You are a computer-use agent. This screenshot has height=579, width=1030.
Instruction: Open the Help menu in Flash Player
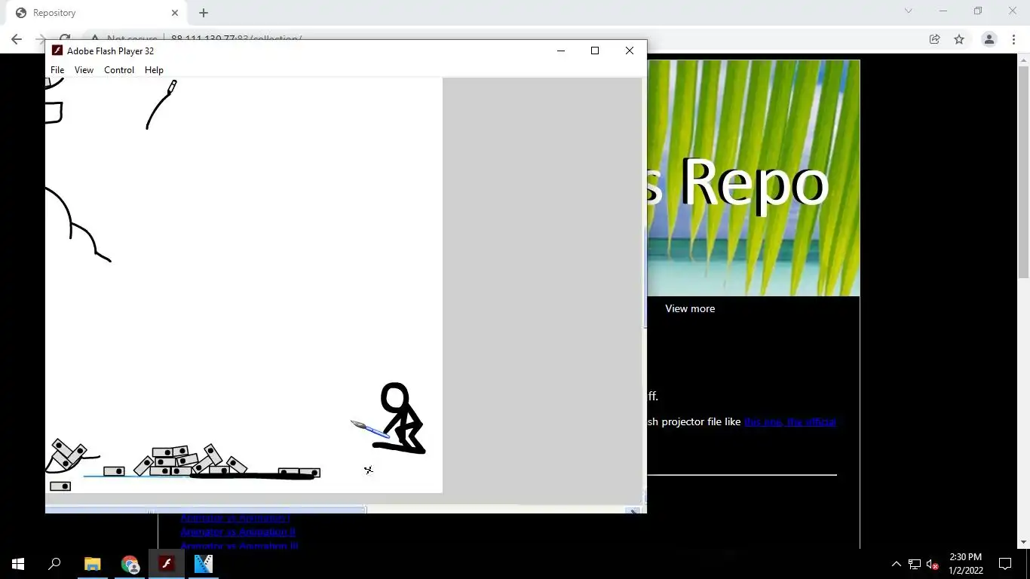coord(154,70)
